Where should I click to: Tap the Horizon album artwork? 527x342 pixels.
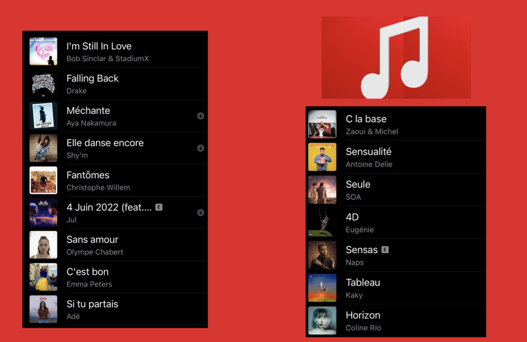[322, 320]
